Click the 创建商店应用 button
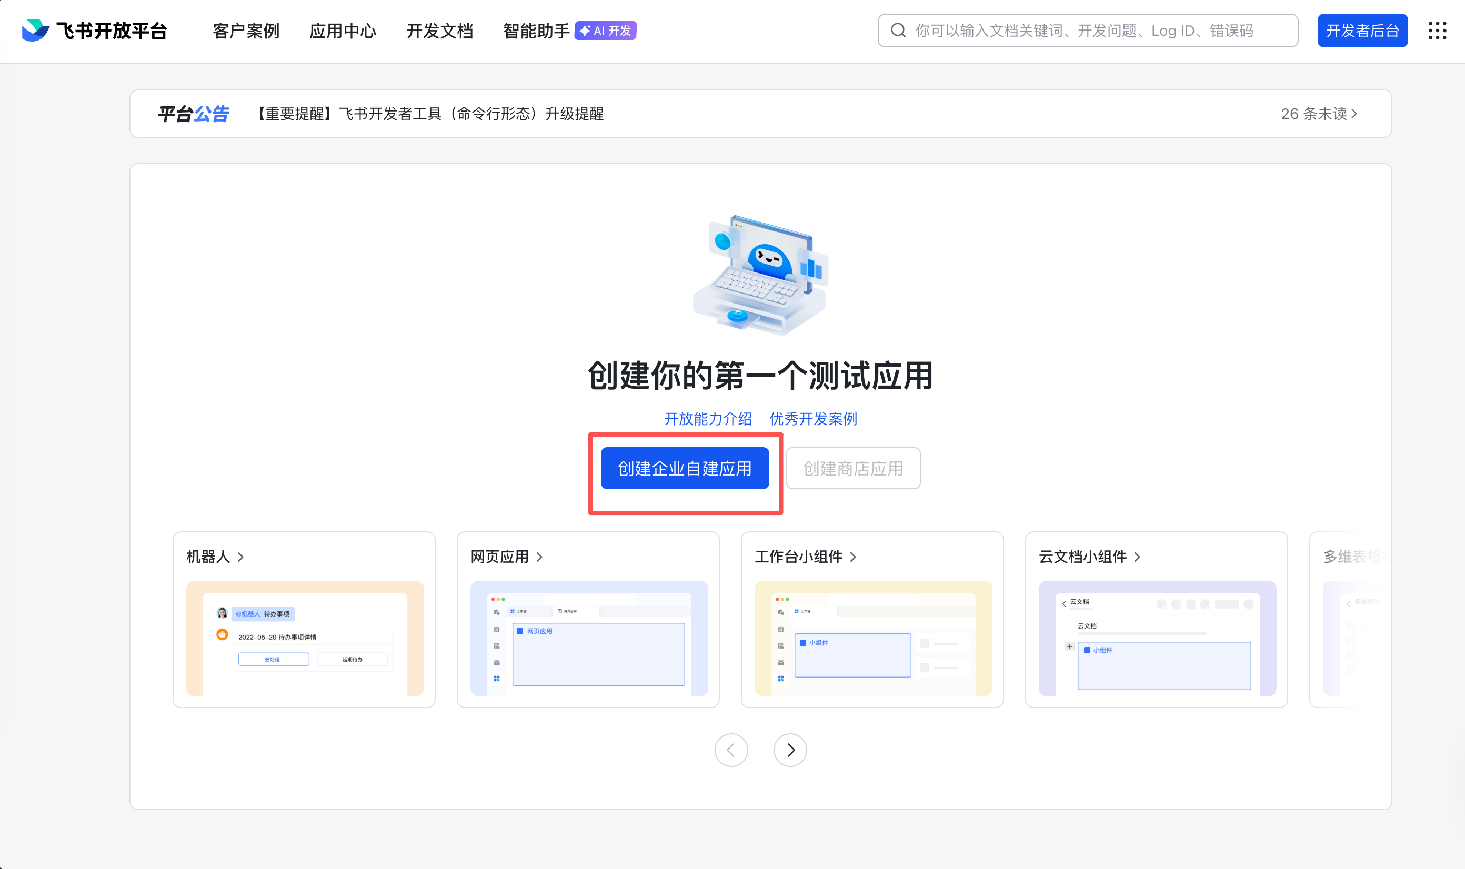The image size is (1465, 869). tap(852, 468)
